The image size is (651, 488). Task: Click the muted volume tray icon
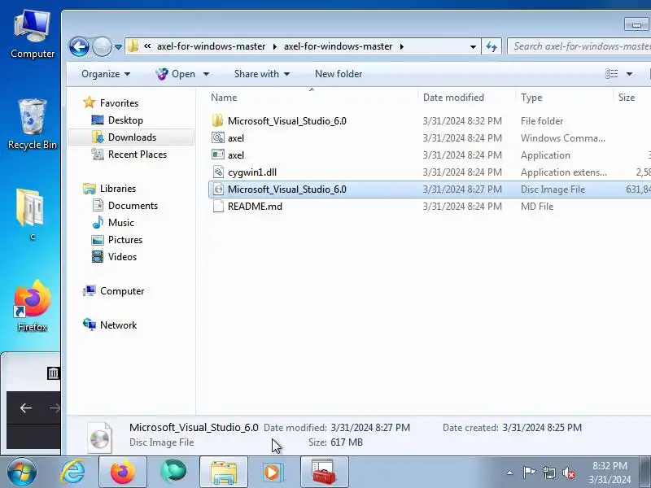(568, 473)
